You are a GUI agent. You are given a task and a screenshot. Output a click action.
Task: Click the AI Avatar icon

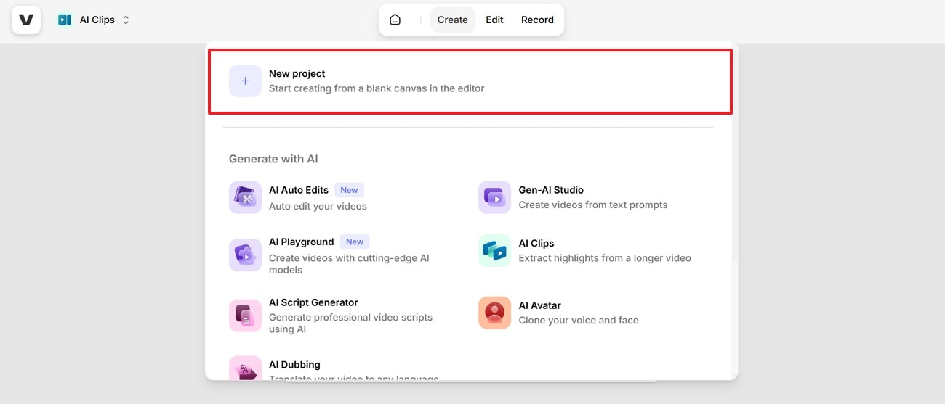pos(494,313)
